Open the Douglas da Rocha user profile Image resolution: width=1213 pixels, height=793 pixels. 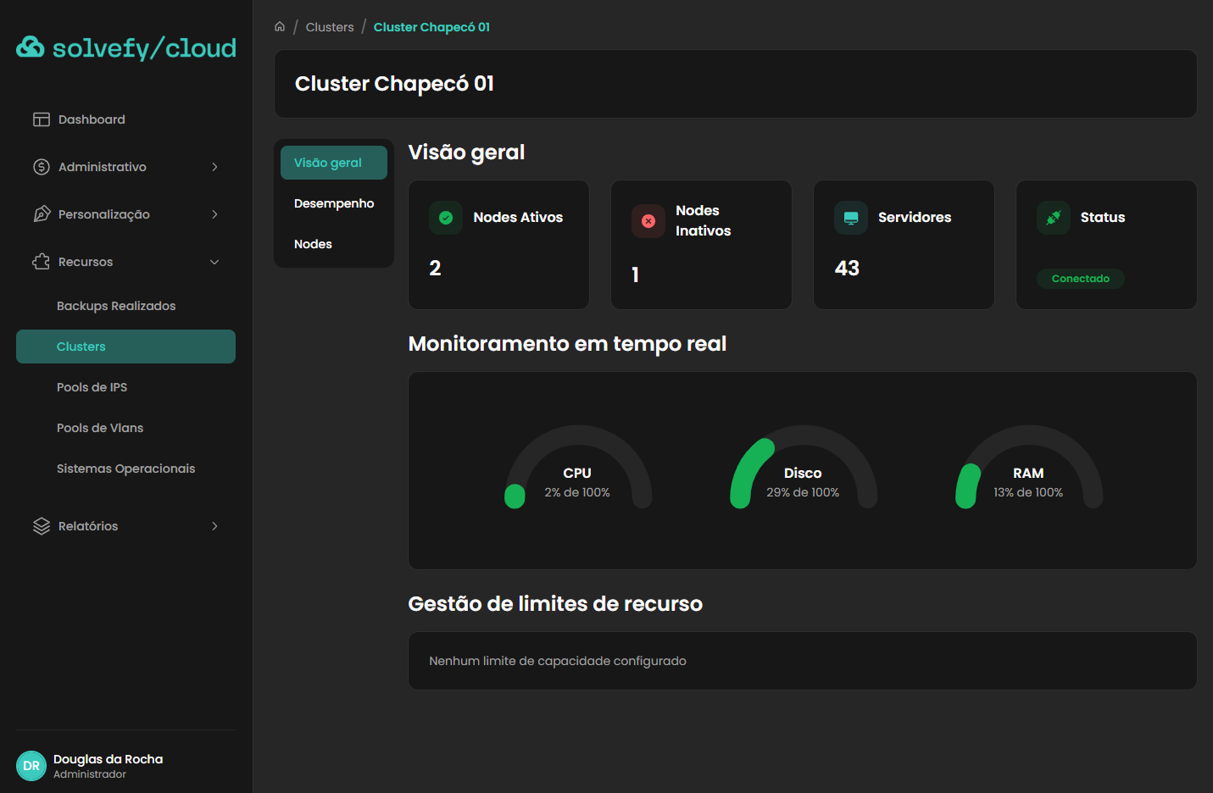pos(125,766)
